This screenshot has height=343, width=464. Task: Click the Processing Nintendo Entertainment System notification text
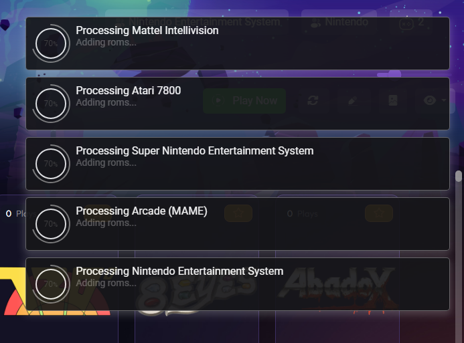[179, 271]
